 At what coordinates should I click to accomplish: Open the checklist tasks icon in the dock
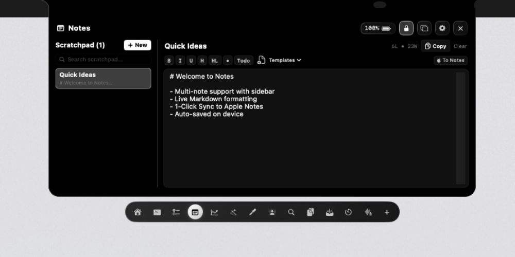point(176,212)
